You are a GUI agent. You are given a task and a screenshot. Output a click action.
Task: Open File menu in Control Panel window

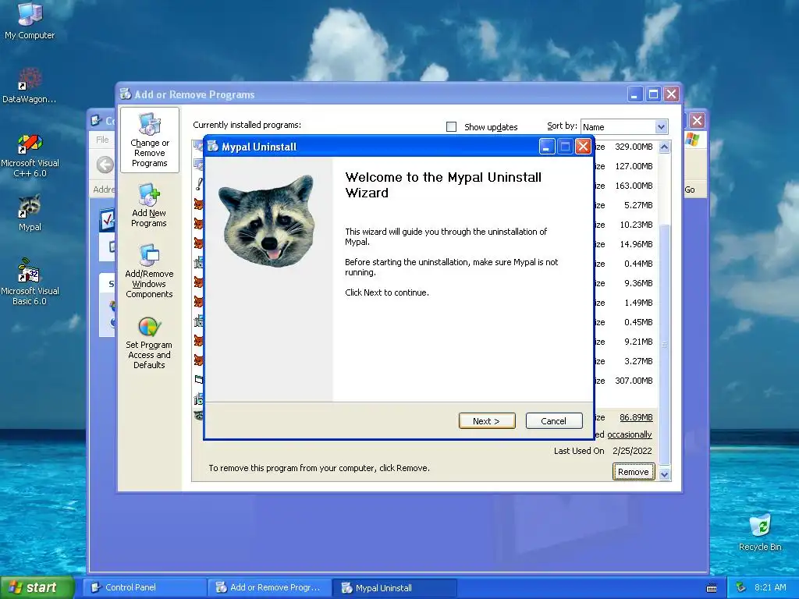[102, 140]
